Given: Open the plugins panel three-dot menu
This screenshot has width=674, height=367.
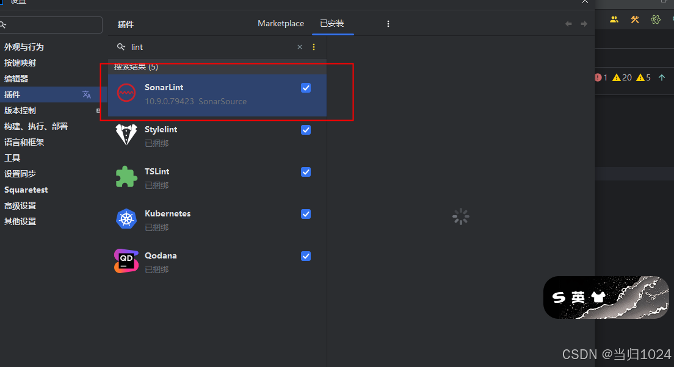Looking at the screenshot, I should 388,24.
